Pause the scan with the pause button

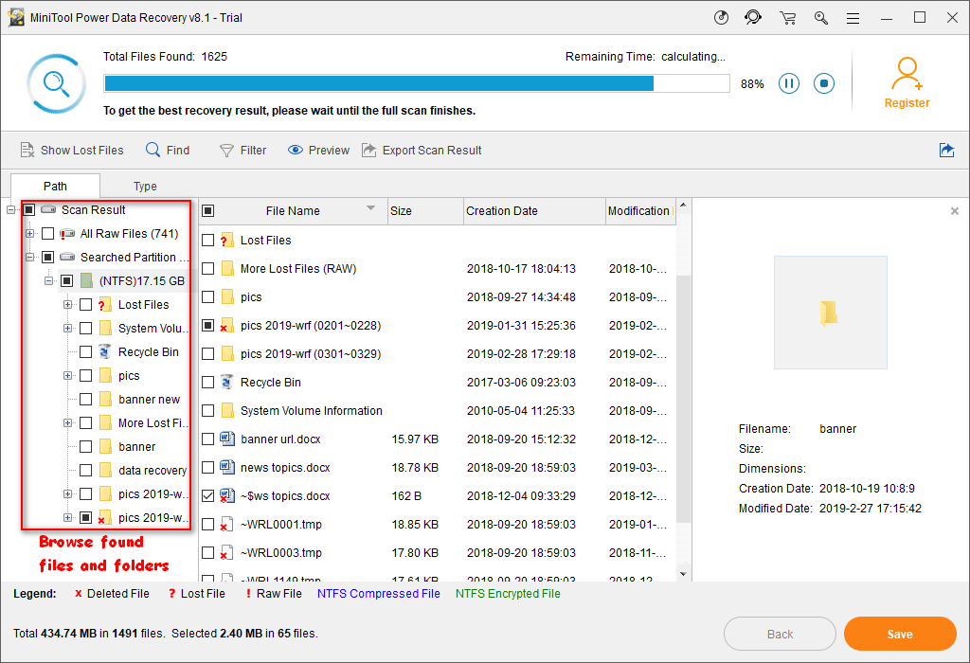pos(789,83)
